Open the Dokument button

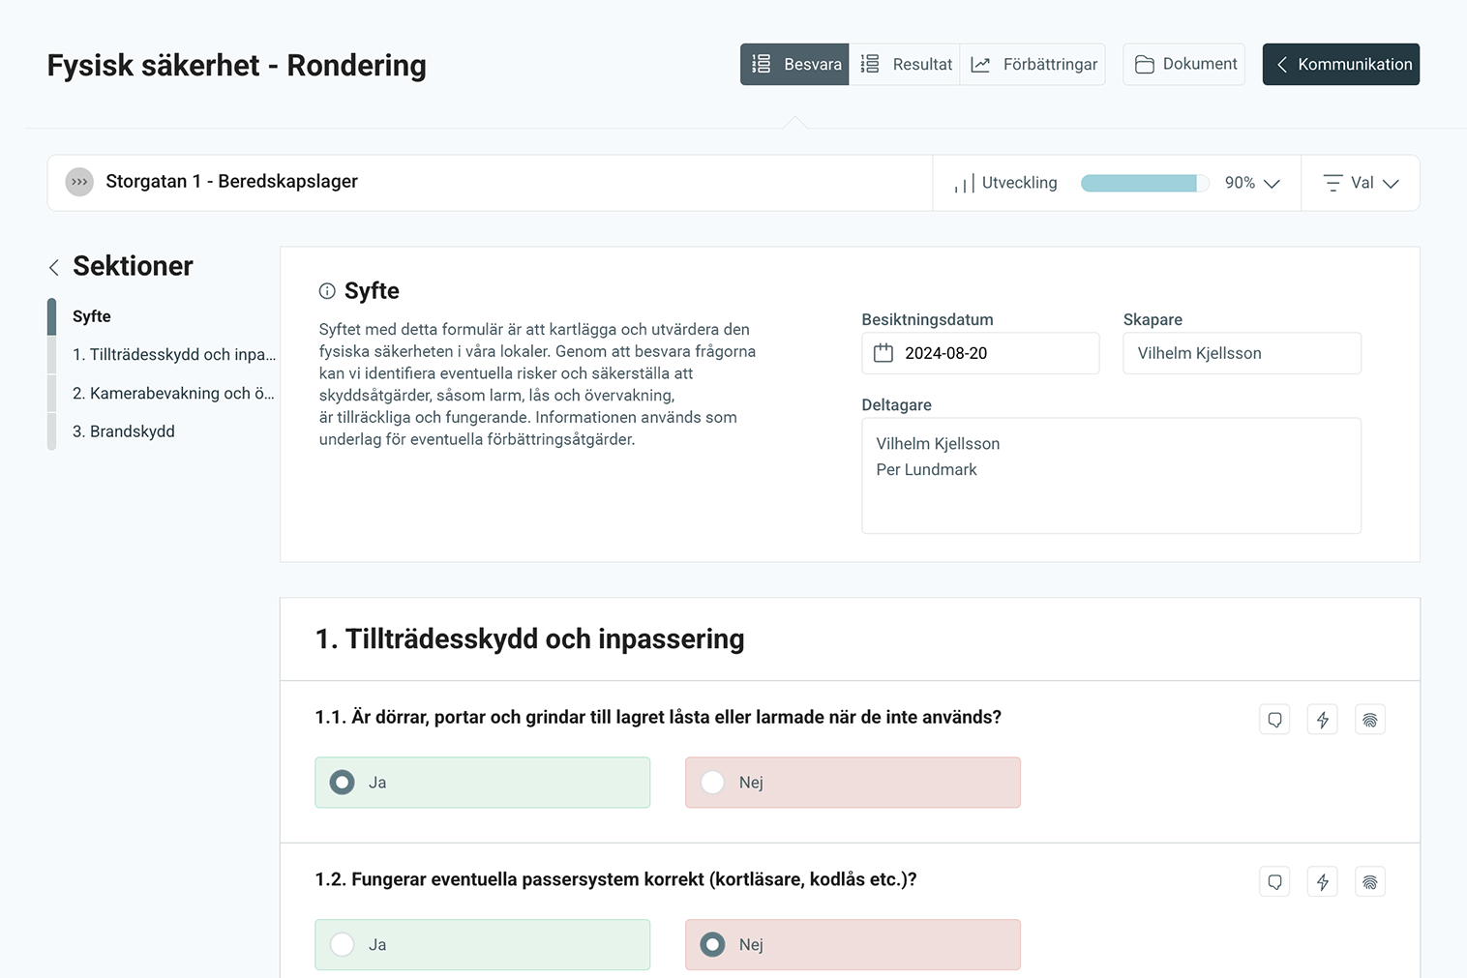click(1183, 65)
